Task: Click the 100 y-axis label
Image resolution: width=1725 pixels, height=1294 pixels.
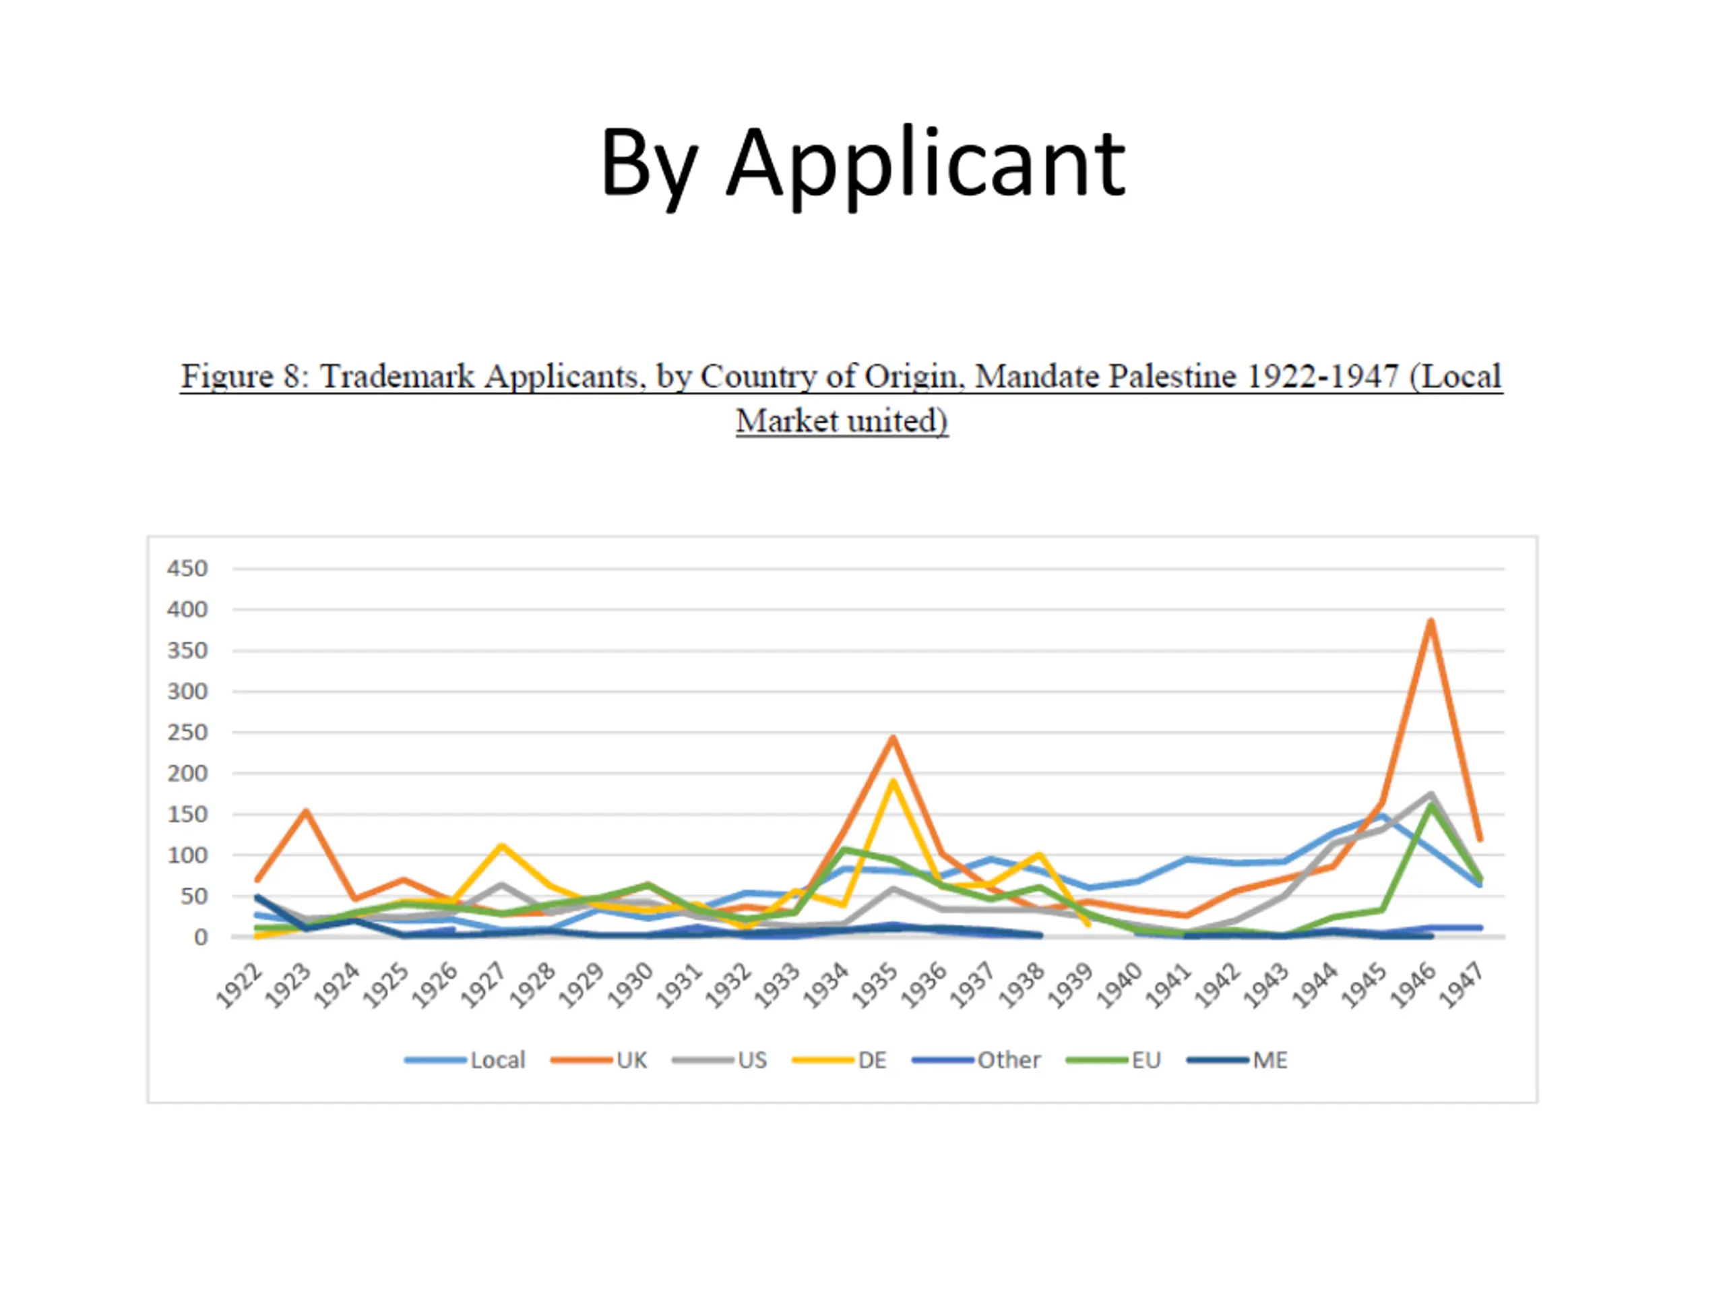Action: 187,855
